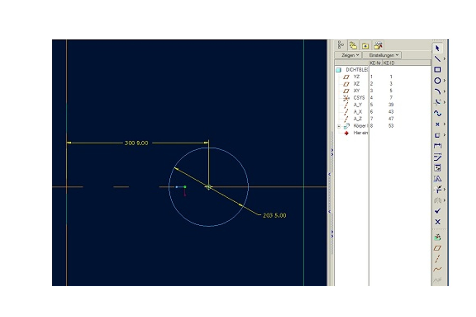The image size is (476, 317).
Task: Open the Folder Browser navigator tab
Action: coord(353,45)
